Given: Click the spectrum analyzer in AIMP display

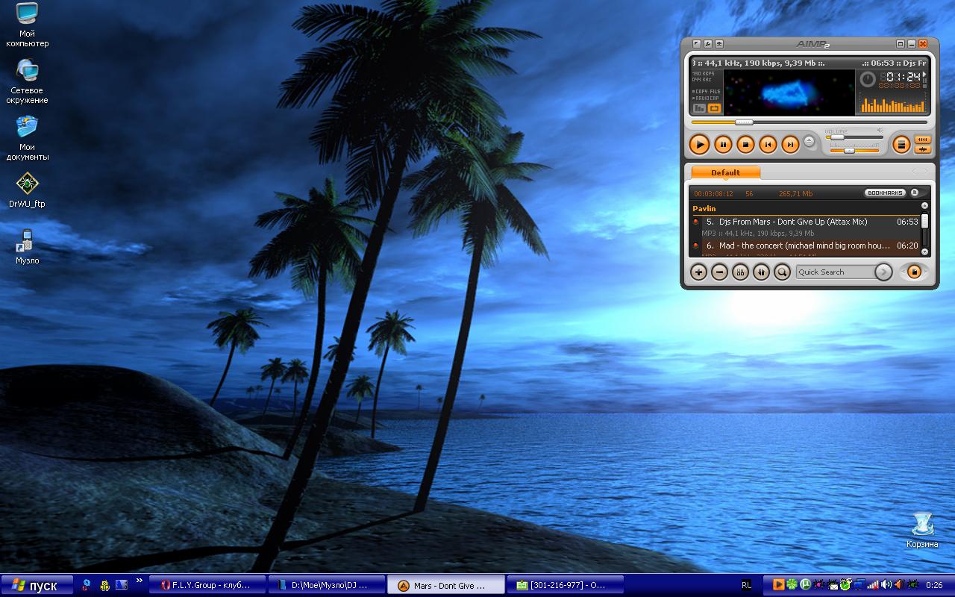Looking at the screenshot, I should 894,102.
